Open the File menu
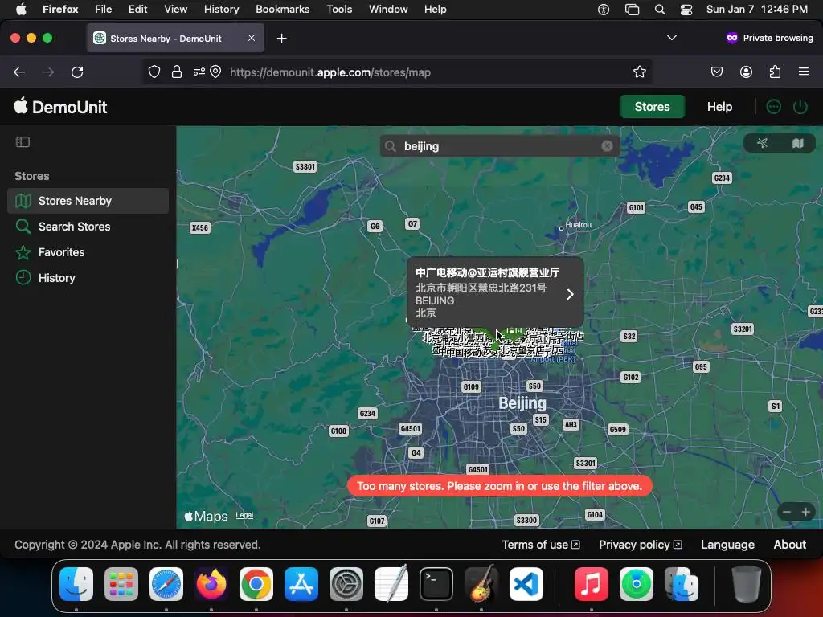Screen dimensions: 823x617 103,10
